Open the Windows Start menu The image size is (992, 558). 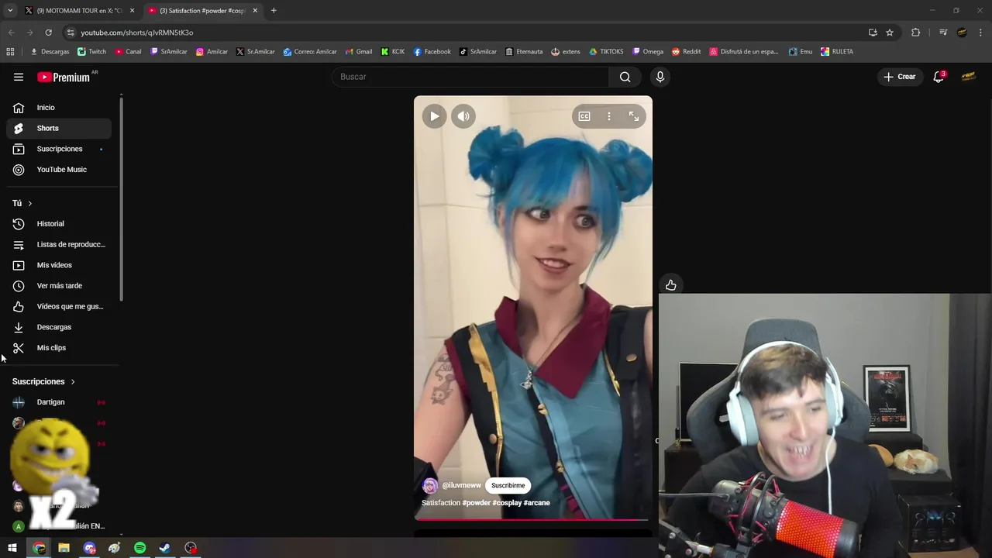[12, 548]
